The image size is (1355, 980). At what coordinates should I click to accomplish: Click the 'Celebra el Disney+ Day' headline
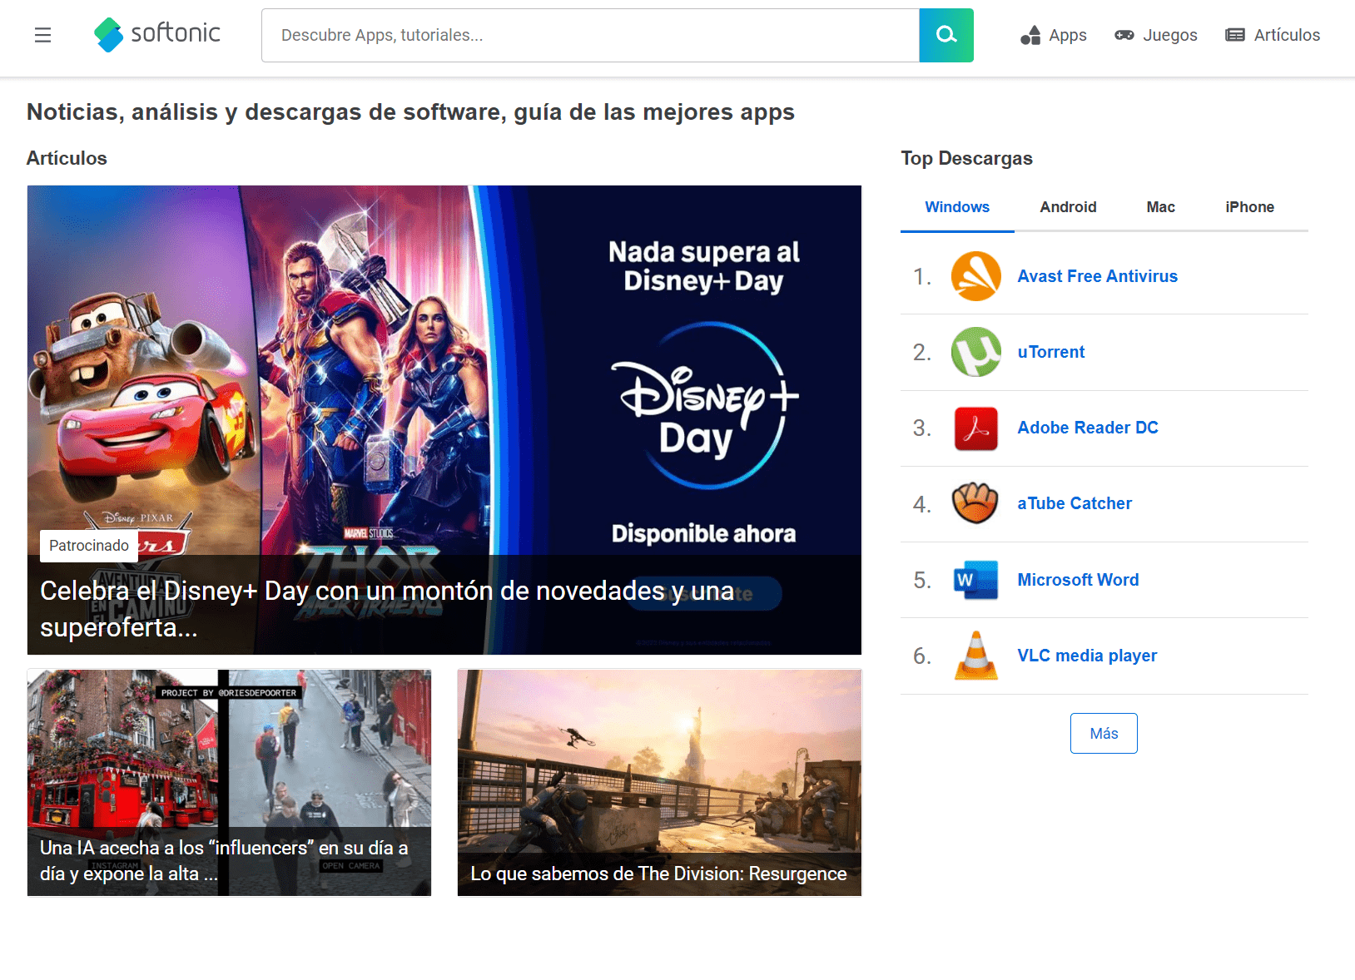click(388, 608)
